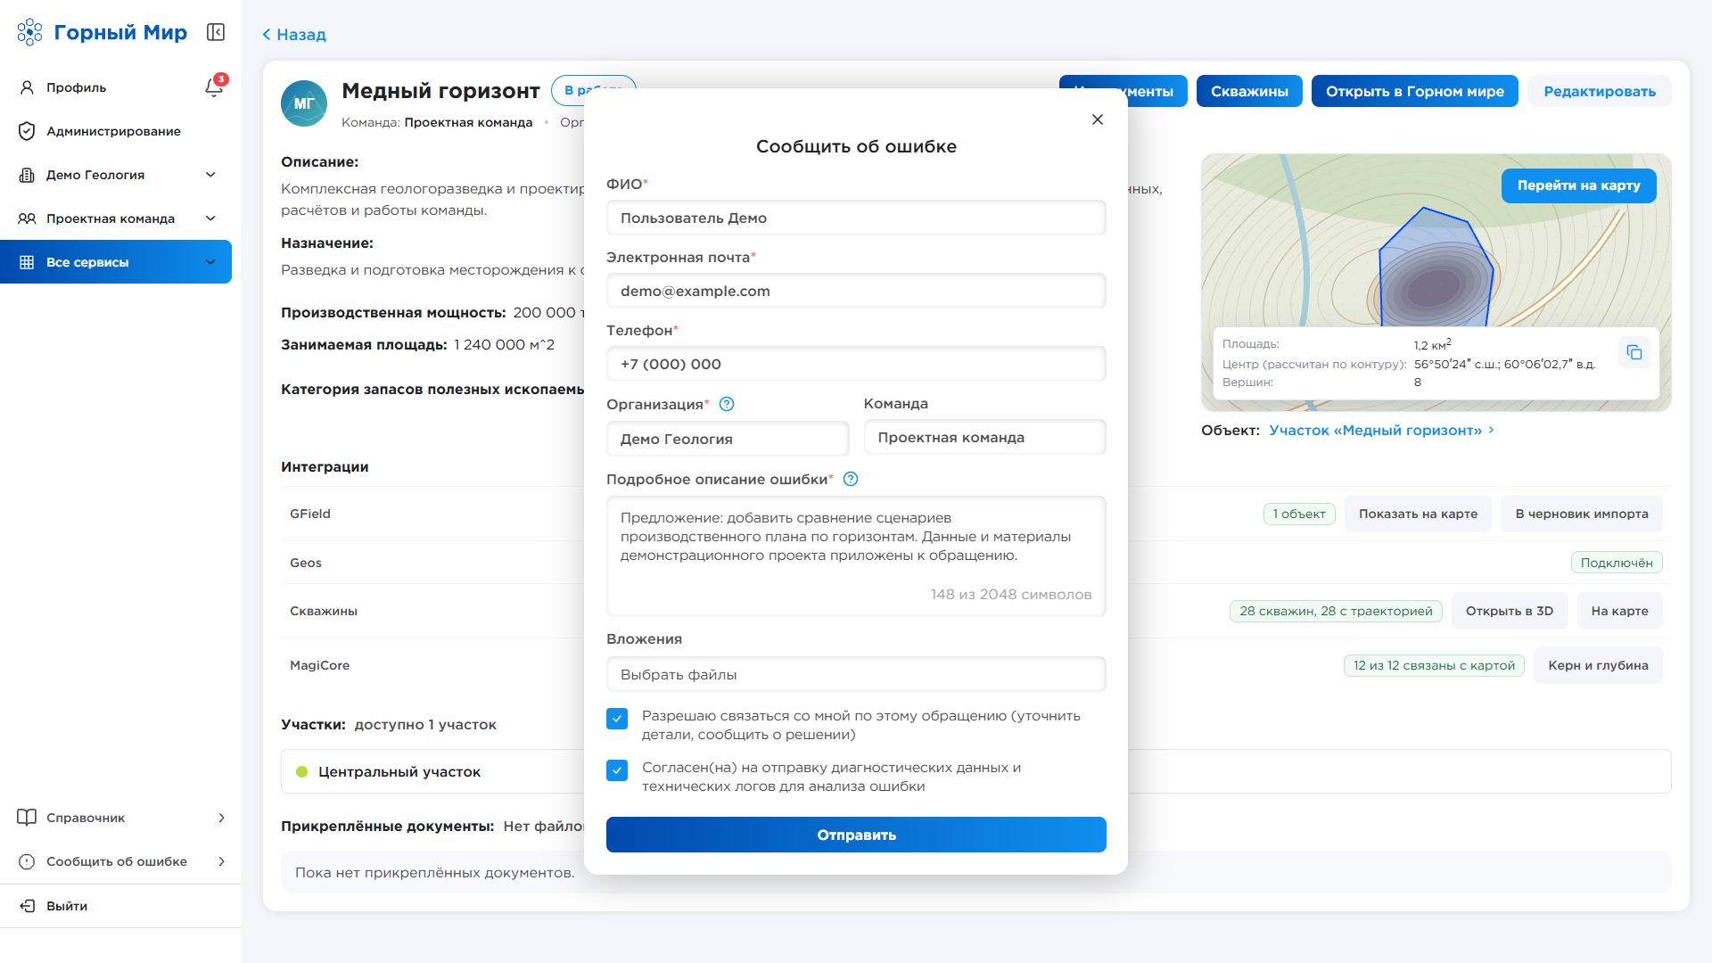Click На карте button in Скважины row
1712x963 pixels.
pyautogui.click(x=1619, y=611)
